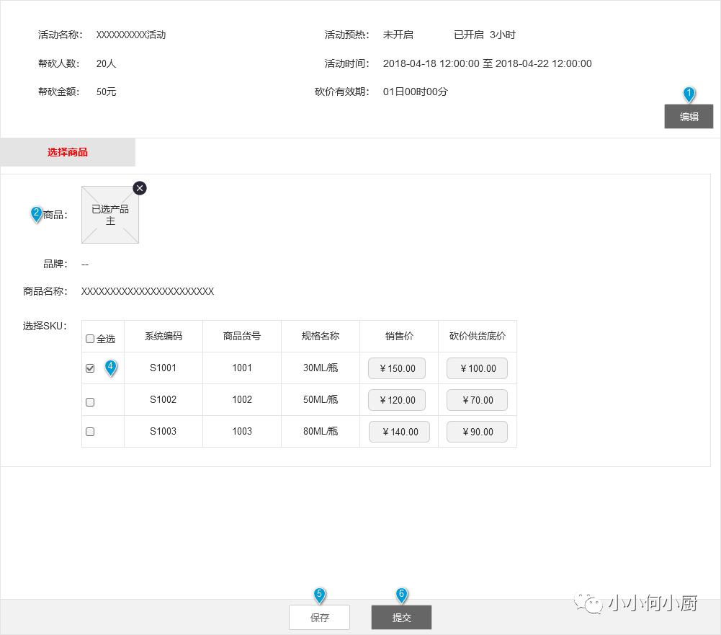This screenshot has height=635, width=721.
Task: Enable the 全选 select-all checkbox
Action: click(90, 338)
